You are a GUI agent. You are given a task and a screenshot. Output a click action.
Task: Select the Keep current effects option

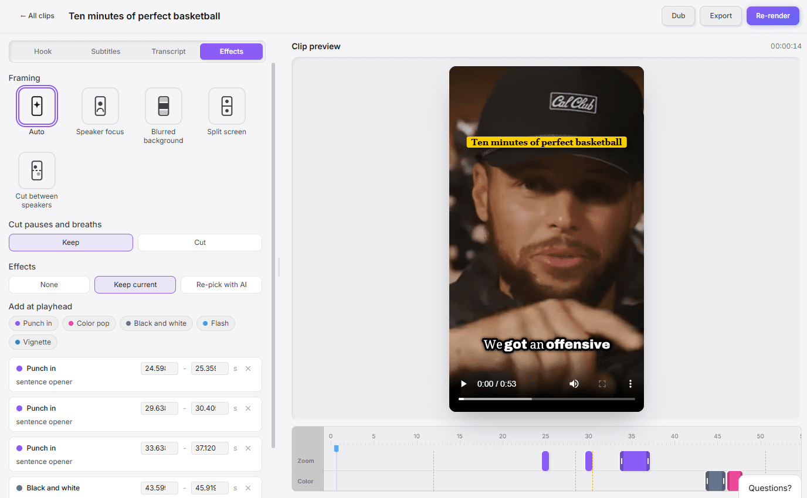point(135,285)
